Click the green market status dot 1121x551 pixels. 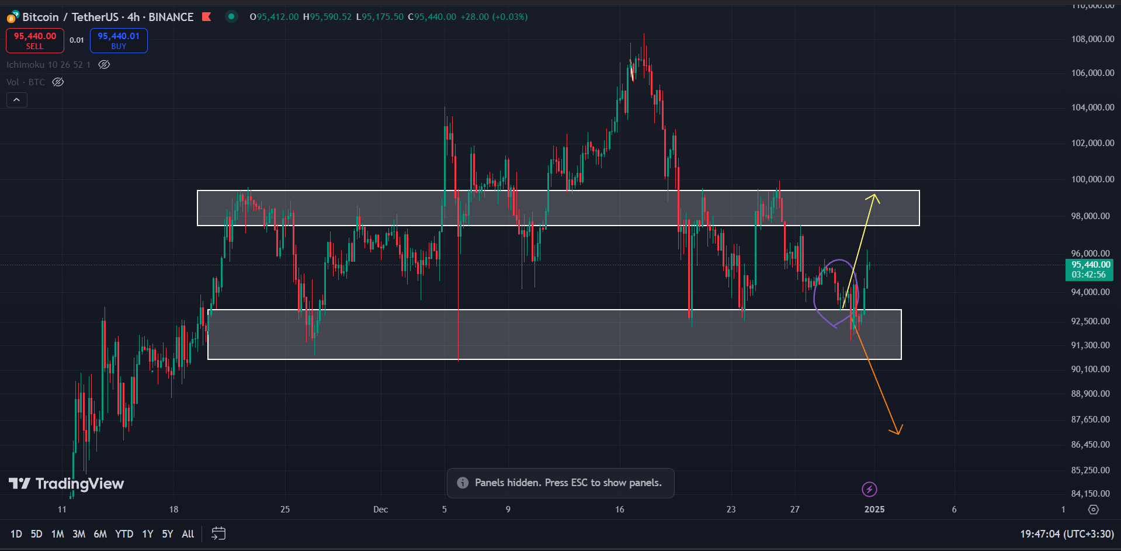pyautogui.click(x=231, y=16)
